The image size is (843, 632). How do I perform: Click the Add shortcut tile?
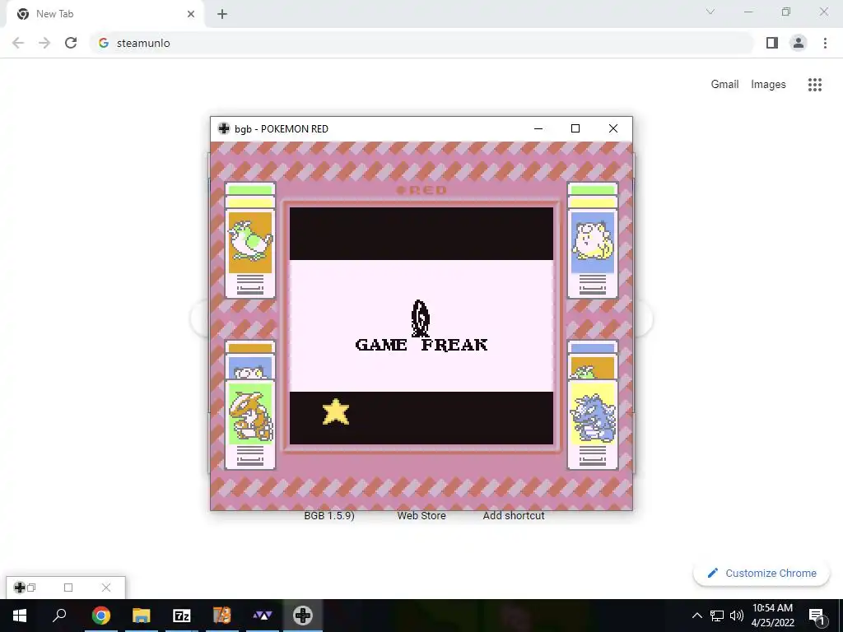tap(514, 515)
